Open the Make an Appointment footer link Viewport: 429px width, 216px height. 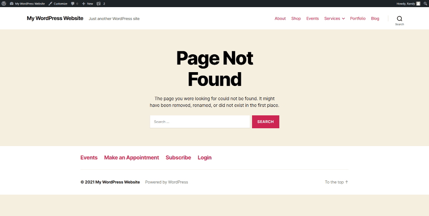[131, 158]
